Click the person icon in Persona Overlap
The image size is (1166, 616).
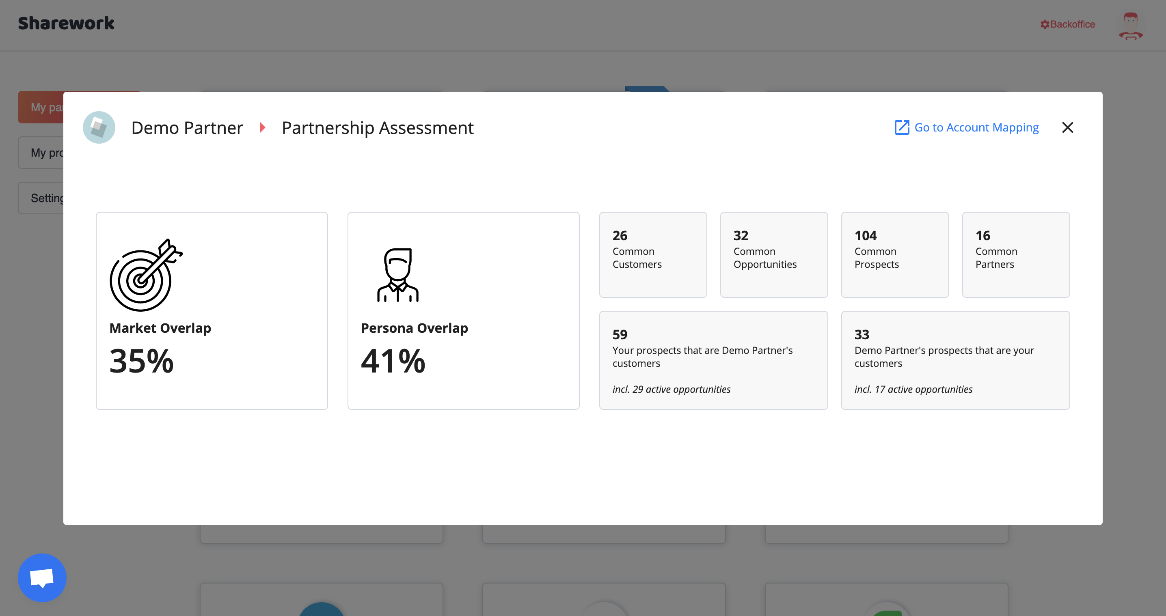click(398, 275)
